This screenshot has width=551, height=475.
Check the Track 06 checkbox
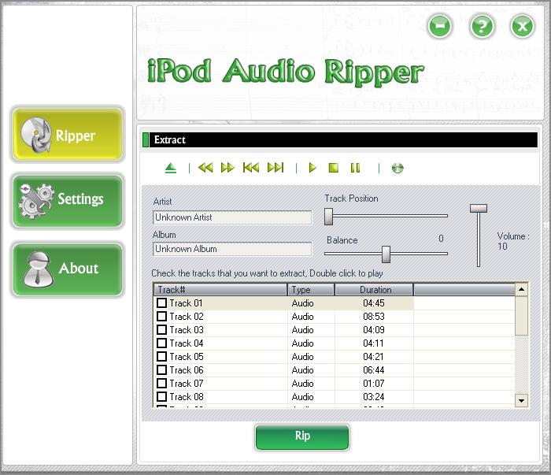tap(161, 369)
